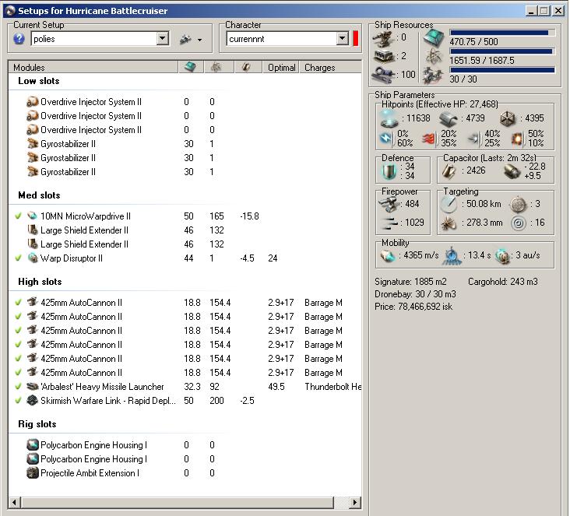The image size is (570, 516).
Task: Click the calibration icon showing 100
Action: [x=384, y=75]
